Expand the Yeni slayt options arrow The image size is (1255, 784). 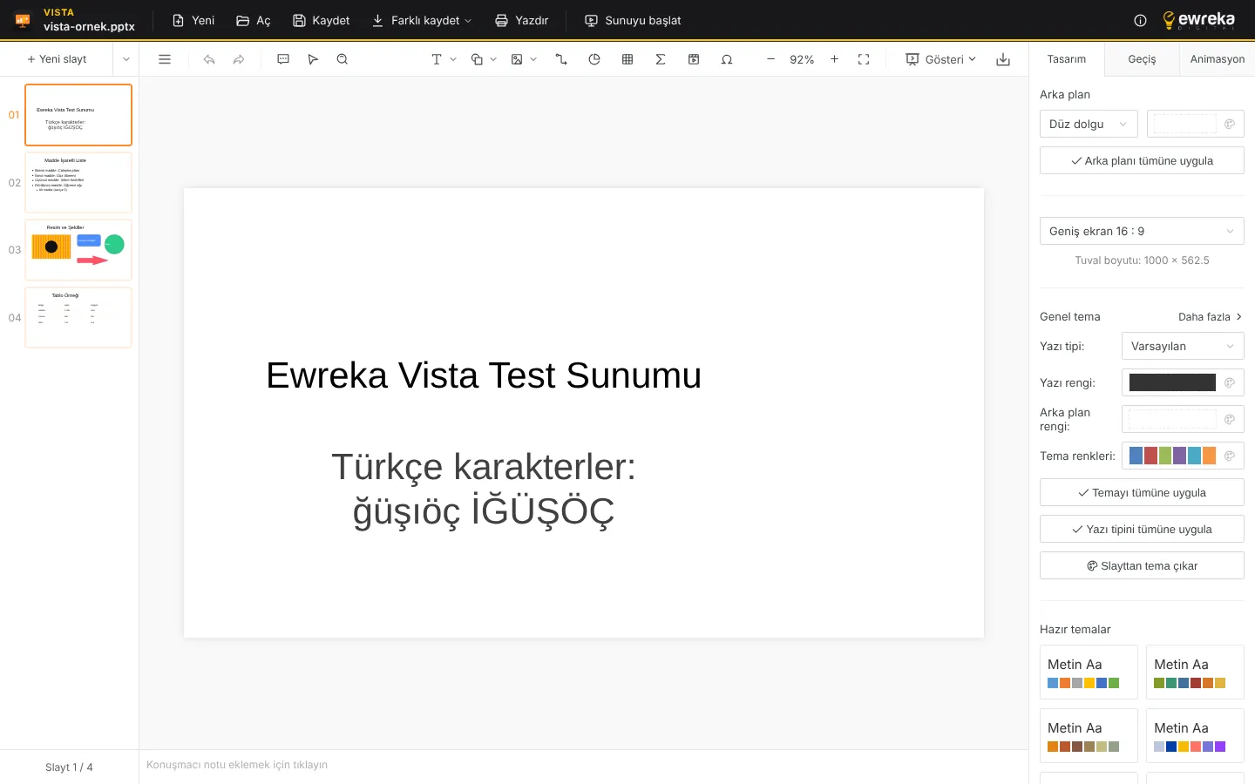126,59
